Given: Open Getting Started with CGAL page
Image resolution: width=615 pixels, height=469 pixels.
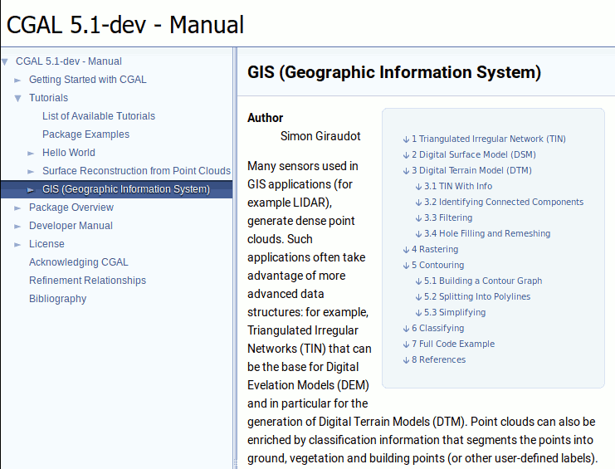Looking at the screenshot, I should (87, 80).
